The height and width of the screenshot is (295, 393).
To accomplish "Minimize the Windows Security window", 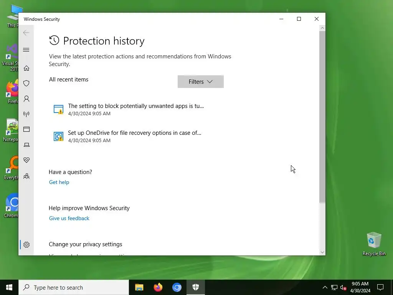I will pos(281,19).
